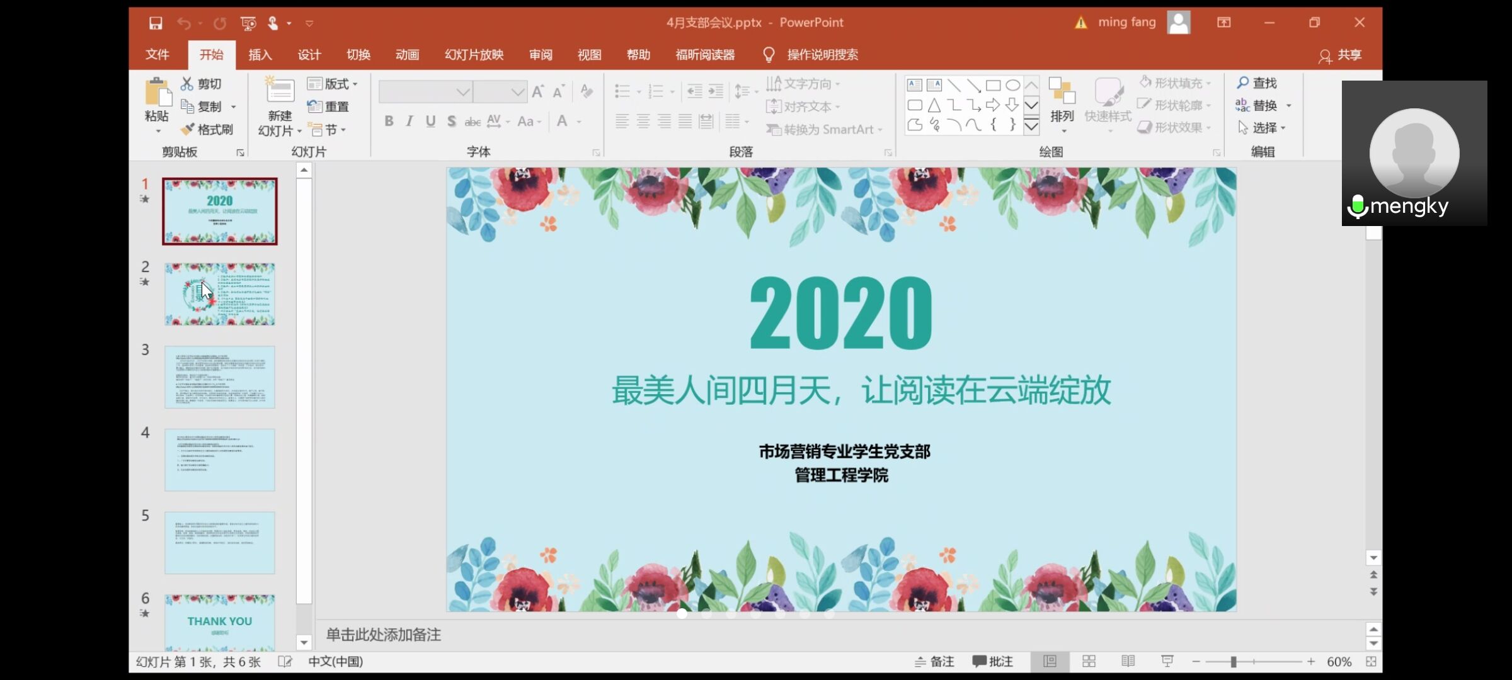Screen dimensions: 1512x680
Task: Open Slide Sorter view in status bar
Action: tap(1089, 661)
